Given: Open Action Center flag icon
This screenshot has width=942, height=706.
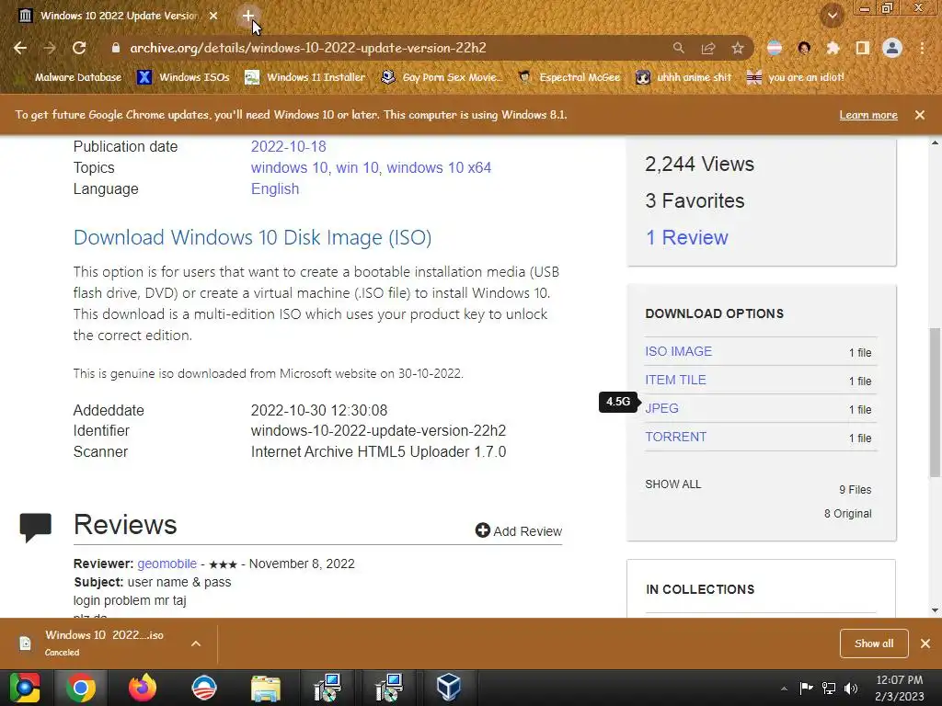Looking at the screenshot, I should 806,688.
